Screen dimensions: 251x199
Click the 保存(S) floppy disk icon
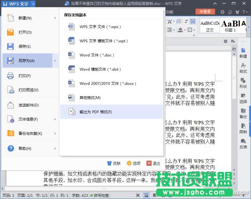coord(11,46)
